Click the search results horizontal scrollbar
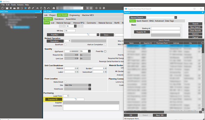 click(x=163, y=112)
